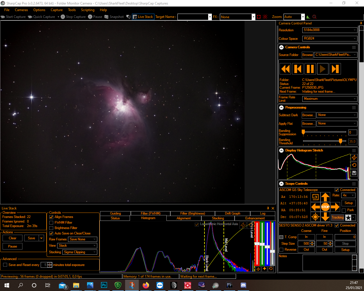This screenshot has height=291, width=364.
Task: Open the slew Rate dropdown showing 4x
Action: click(349, 195)
